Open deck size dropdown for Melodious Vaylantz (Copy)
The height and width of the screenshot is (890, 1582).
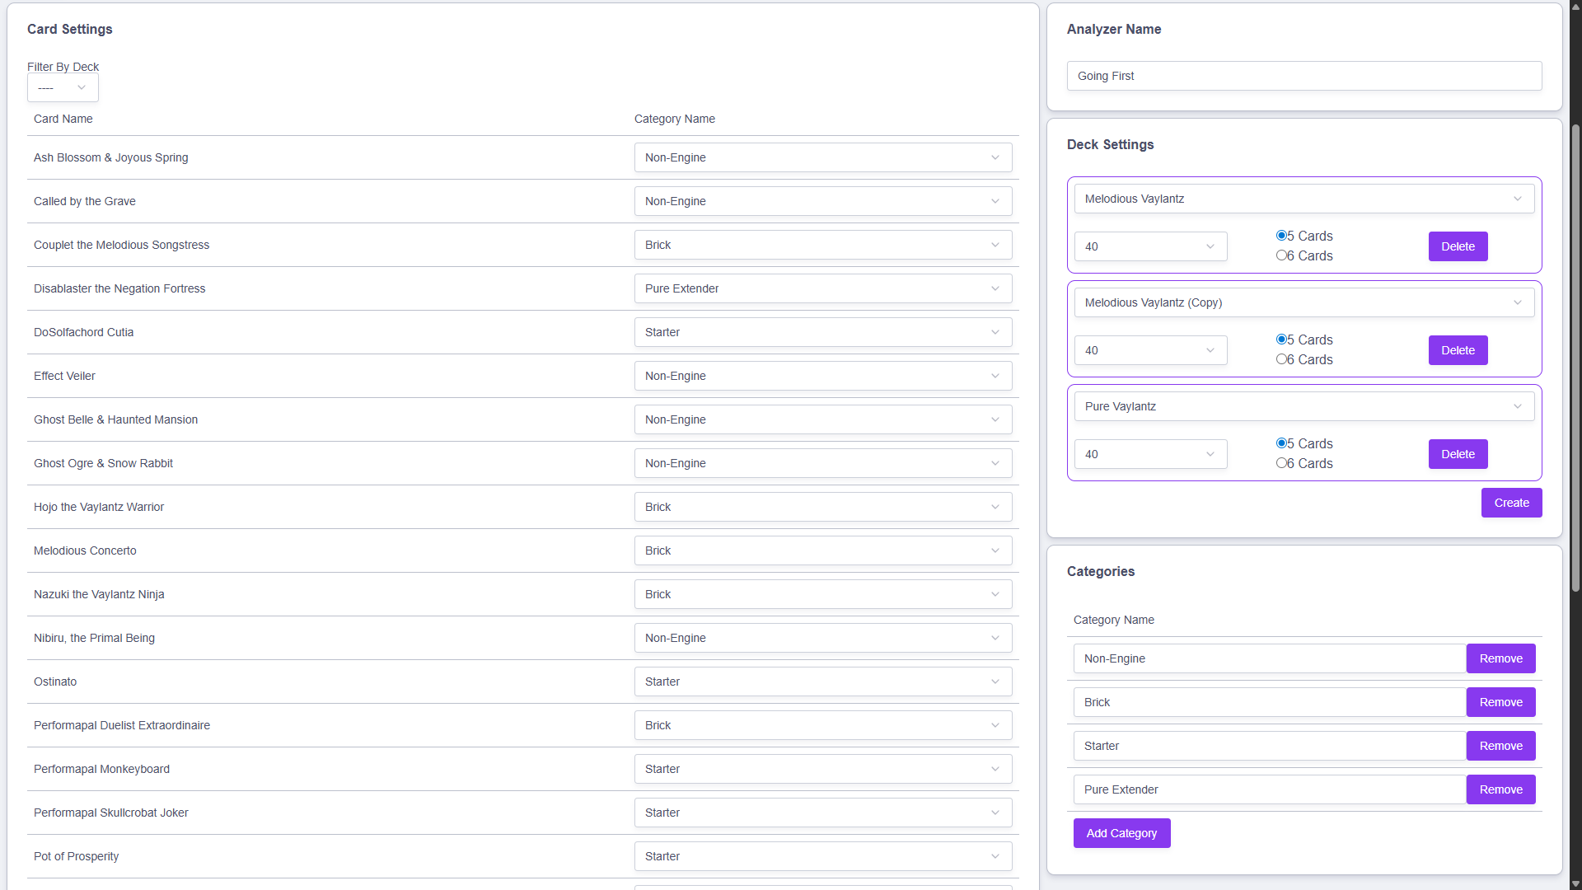1150,350
